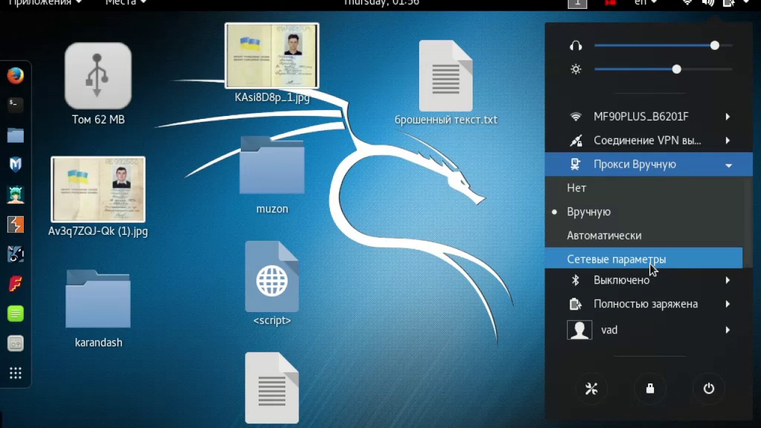Open the grey tweak tool dock icon

[15, 343]
